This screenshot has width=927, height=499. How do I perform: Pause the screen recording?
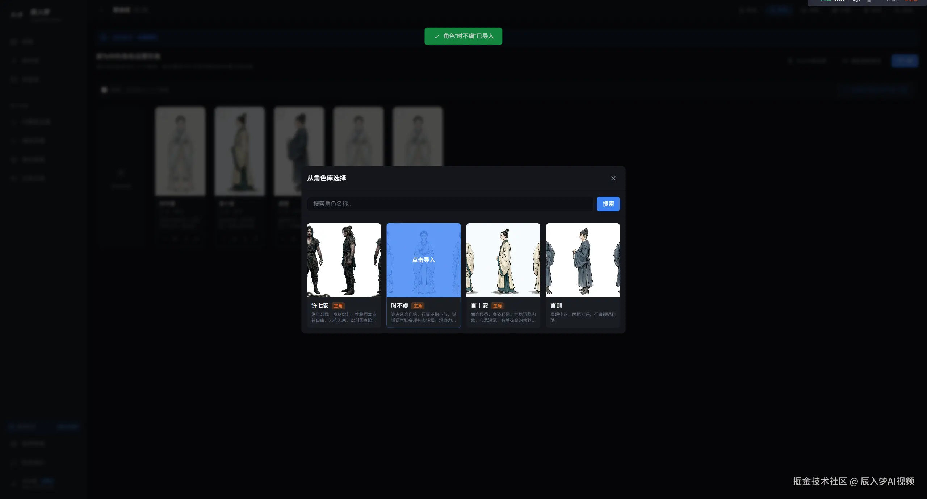(x=893, y=1)
